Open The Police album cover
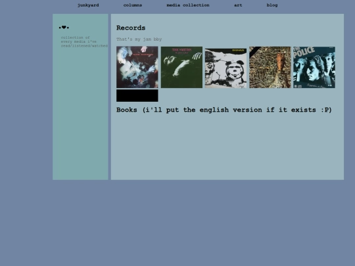Viewport: 355px width, 266px height. (x=314, y=67)
